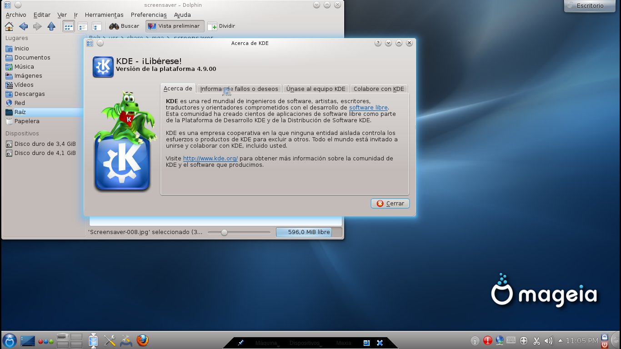Open the Herramientas menu
This screenshot has width=621, height=349.
pyautogui.click(x=104, y=15)
